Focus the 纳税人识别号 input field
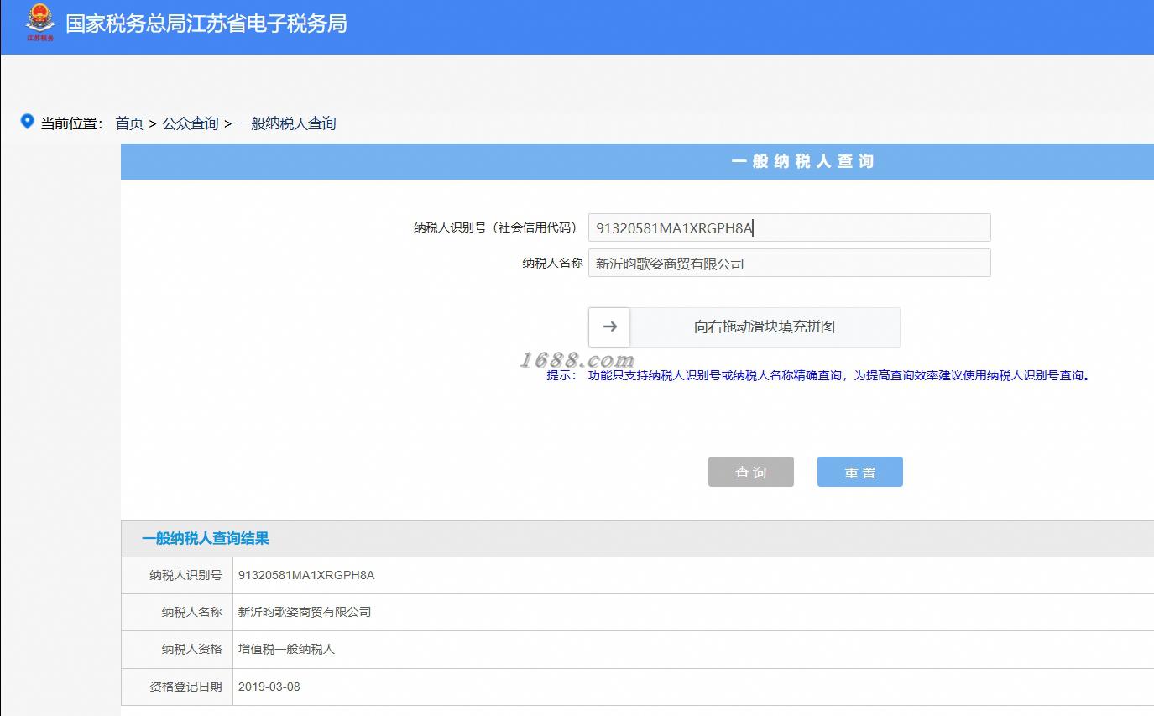Image resolution: width=1154 pixels, height=716 pixels. pos(789,227)
